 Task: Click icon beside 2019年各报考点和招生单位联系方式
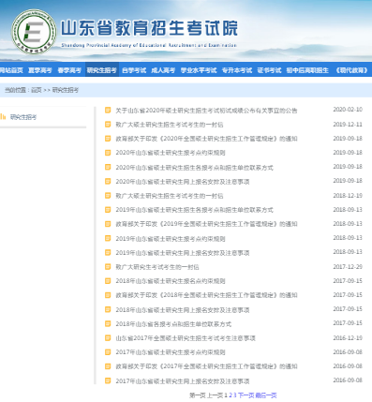(108, 210)
